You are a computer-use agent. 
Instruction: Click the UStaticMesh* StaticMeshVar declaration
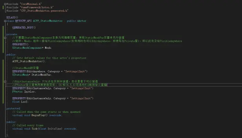tap(32, 75)
